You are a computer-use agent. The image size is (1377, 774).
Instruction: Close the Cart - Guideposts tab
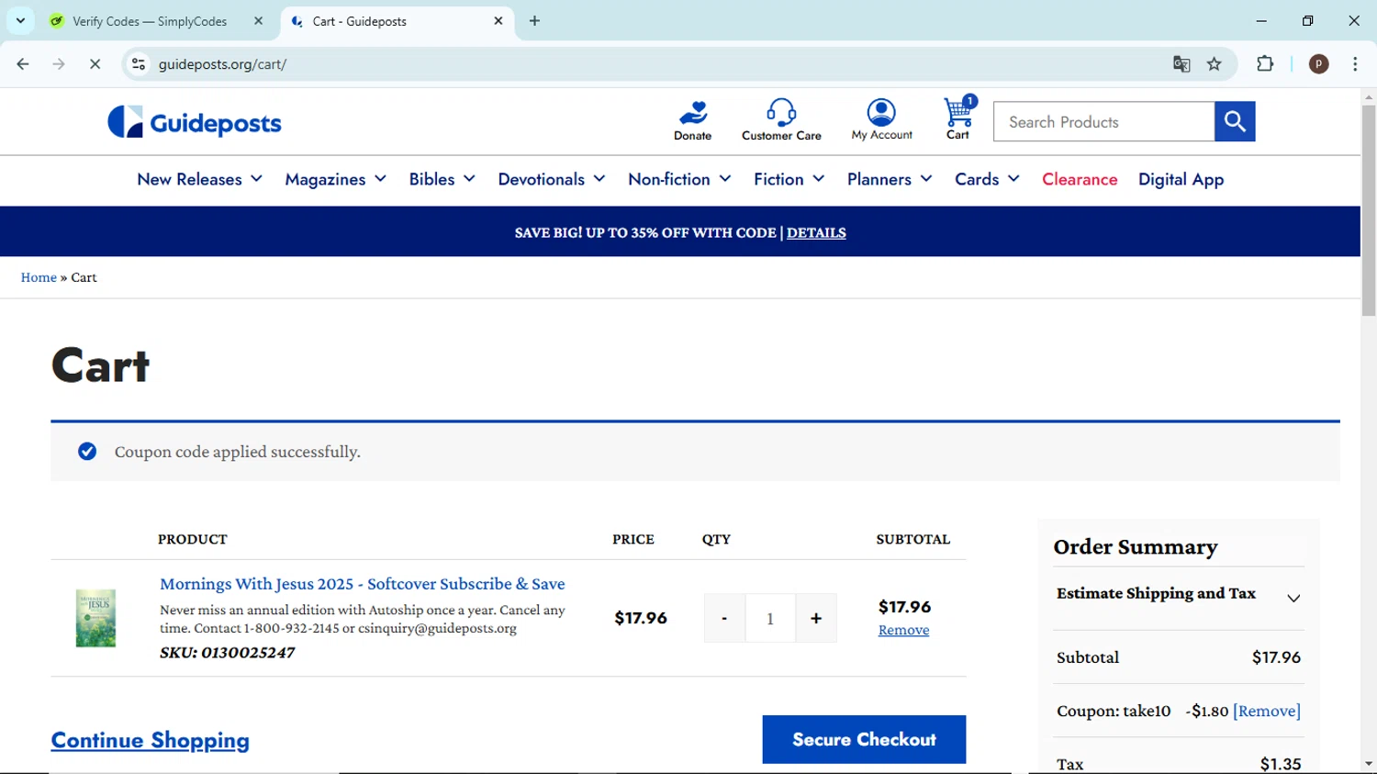(498, 21)
